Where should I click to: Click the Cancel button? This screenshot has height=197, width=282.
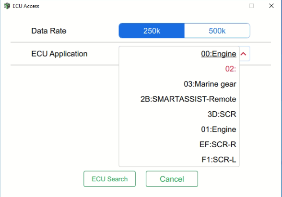pos(172,179)
